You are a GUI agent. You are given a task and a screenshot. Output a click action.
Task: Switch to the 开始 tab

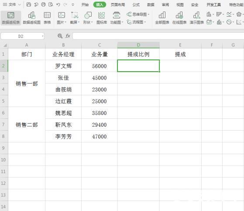pyautogui.click(x=85, y=5)
